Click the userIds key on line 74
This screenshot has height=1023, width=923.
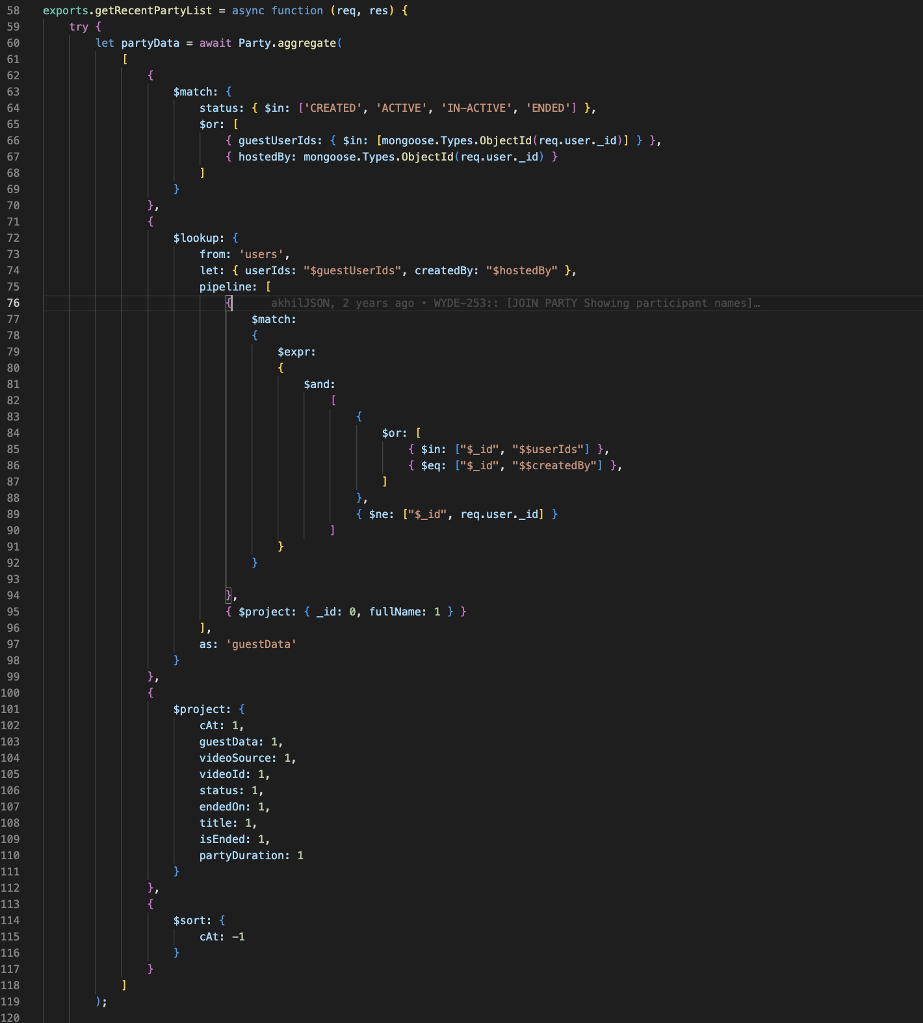(268, 270)
